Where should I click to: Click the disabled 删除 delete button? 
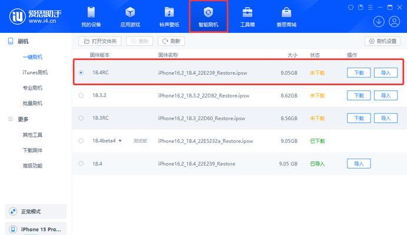[x=140, y=41]
